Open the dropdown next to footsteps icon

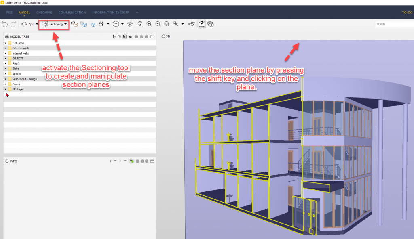coord(108,24)
